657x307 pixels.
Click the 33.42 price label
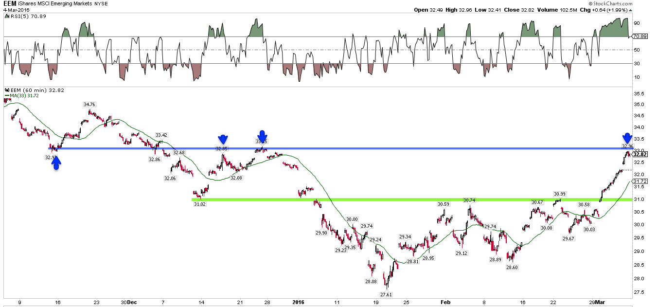161,135
